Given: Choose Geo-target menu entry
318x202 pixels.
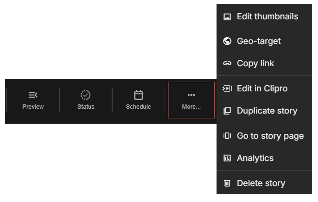Looking at the screenshot, I should (x=264, y=41).
